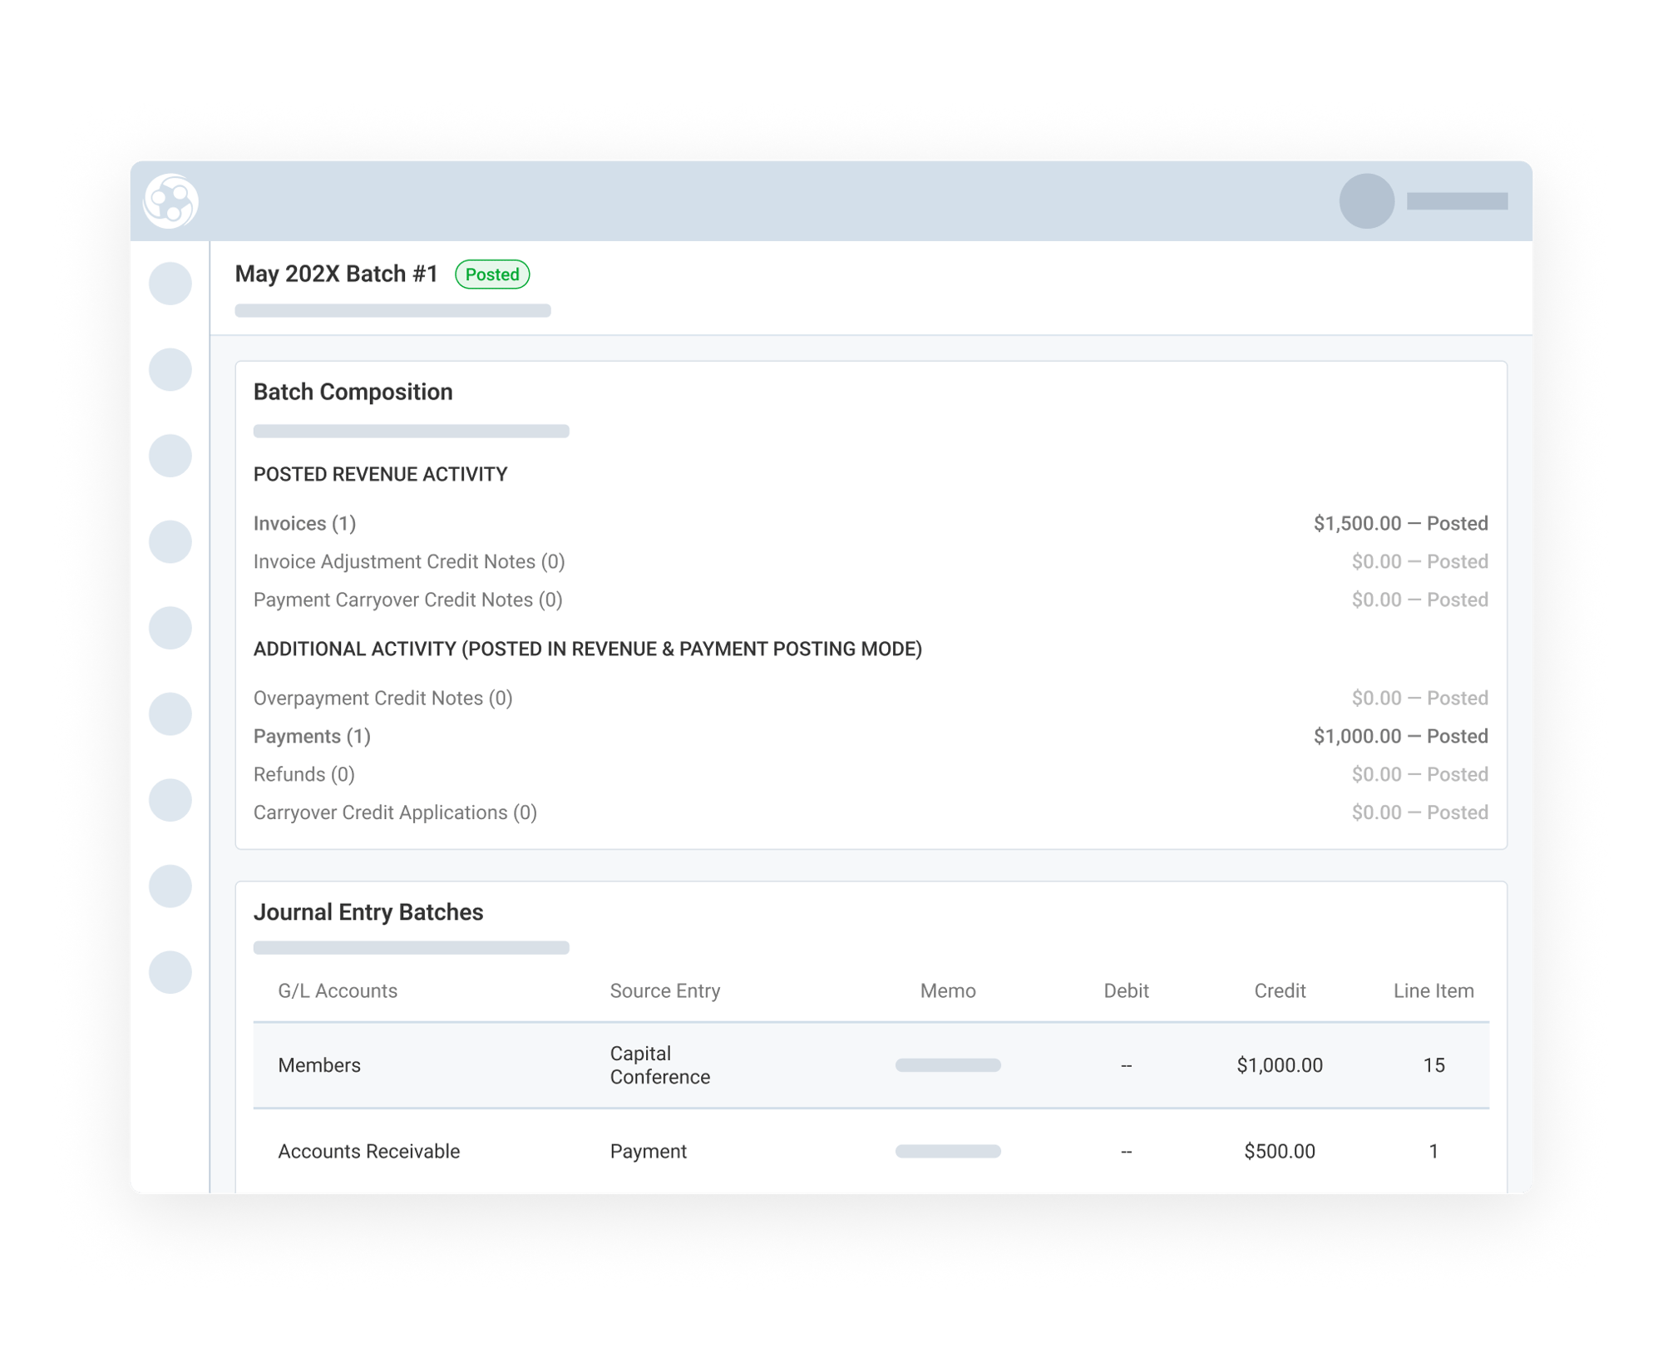1663x1353 pixels.
Task: Click the Line Item column header
Action: (x=1434, y=990)
